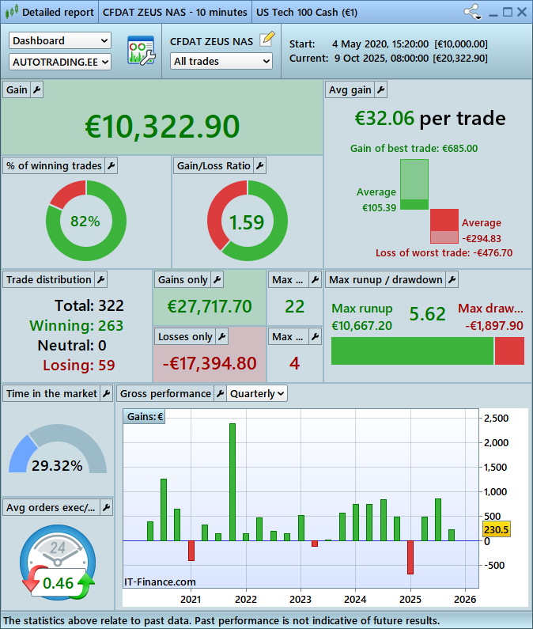Open Max runup / drawdown wrench settings
The width and height of the screenshot is (533, 629).
451,279
